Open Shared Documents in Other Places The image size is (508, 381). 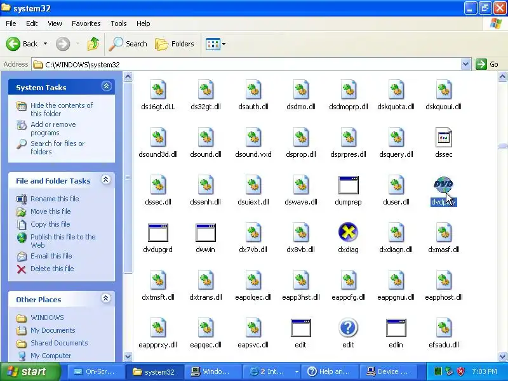(59, 342)
